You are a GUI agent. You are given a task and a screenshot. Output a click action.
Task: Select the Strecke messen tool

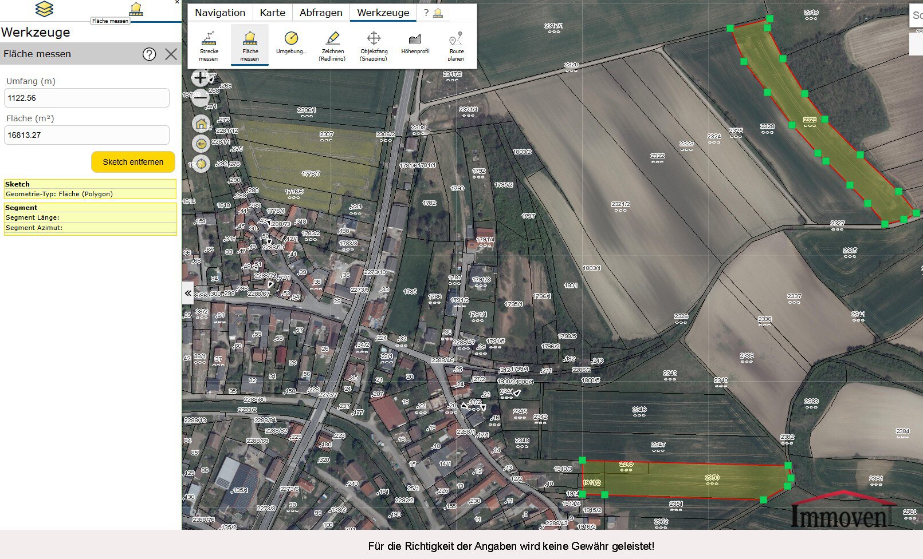[x=209, y=46]
